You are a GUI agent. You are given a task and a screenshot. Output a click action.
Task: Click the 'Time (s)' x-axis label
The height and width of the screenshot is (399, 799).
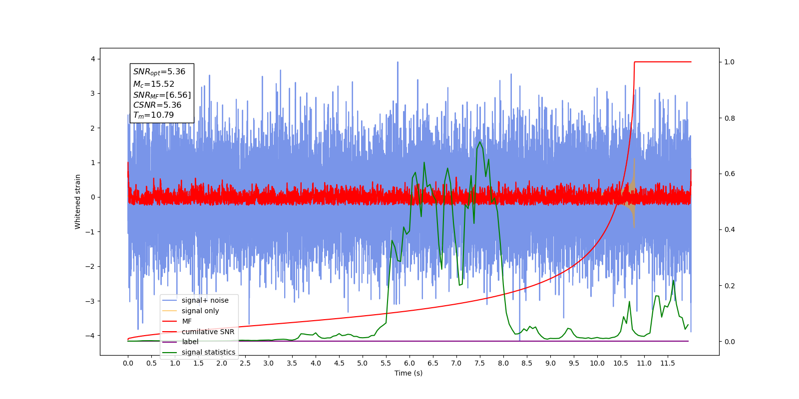point(408,373)
